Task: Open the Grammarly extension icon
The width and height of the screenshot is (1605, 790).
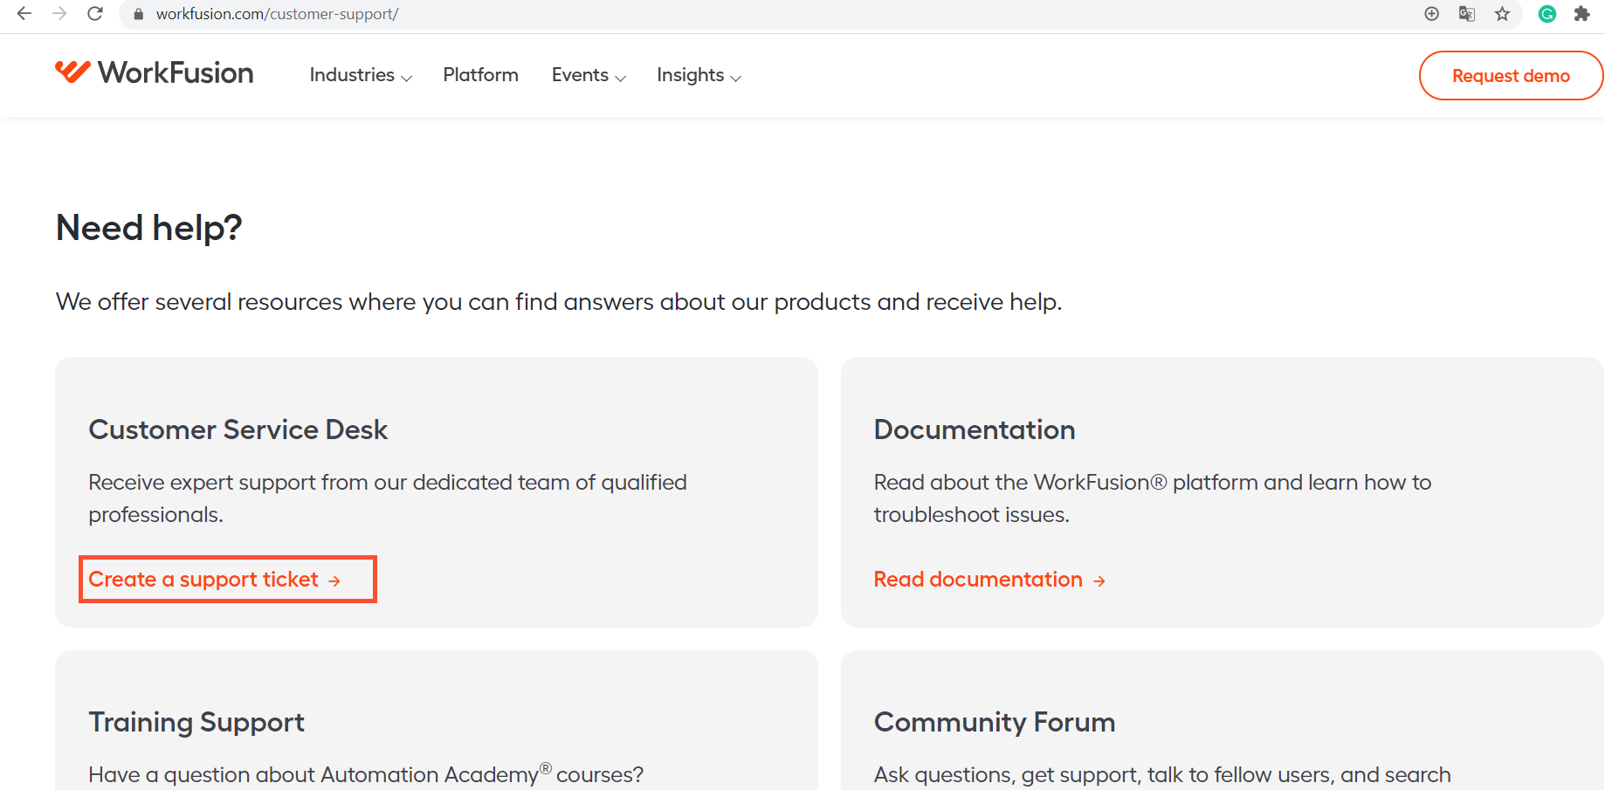Action: 1547,14
